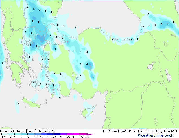This screenshot has width=179, height=138.
Task: Click the 0.1–0.5 mm legend color swatch
Action: click(5, 134)
